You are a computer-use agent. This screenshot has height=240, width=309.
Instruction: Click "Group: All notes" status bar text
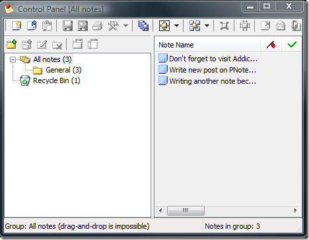[x=77, y=226]
